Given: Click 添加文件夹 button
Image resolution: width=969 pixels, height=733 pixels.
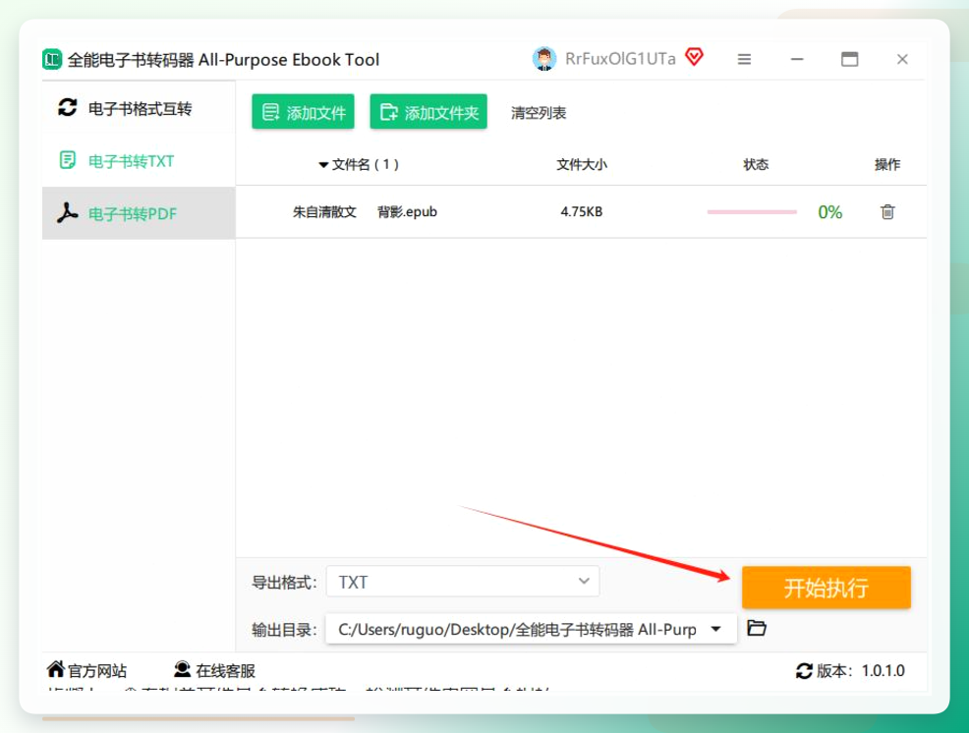Looking at the screenshot, I should tap(428, 112).
